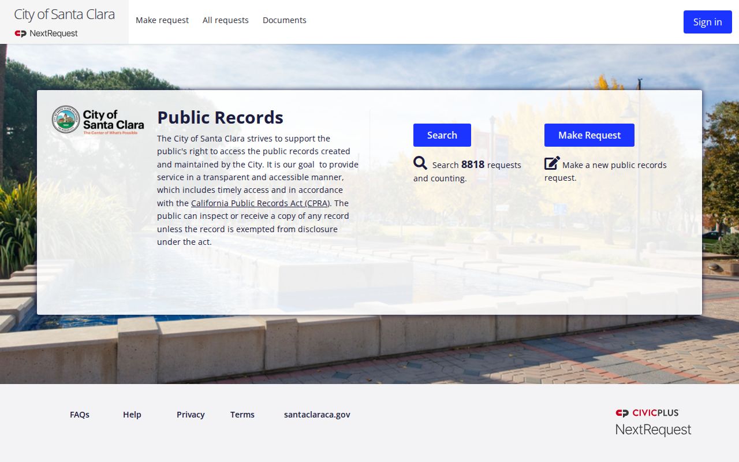This screenshot has width=739, height=462.
Task: Open the Terms footer link
Action: point(242,415)
